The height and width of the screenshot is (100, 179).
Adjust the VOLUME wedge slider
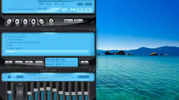coord(49,10)
